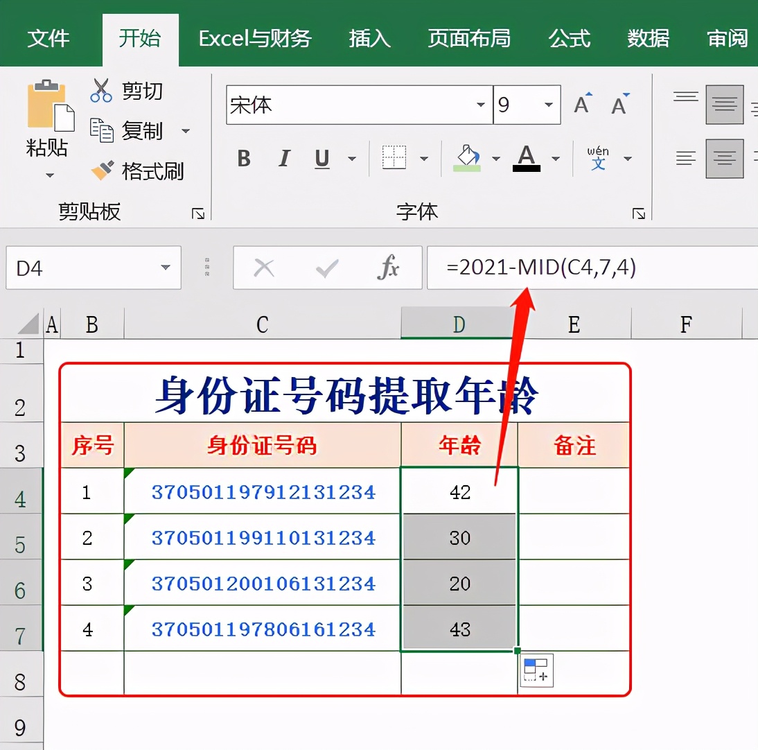Toggle bold formatting with the B button

tap(243, 159)
